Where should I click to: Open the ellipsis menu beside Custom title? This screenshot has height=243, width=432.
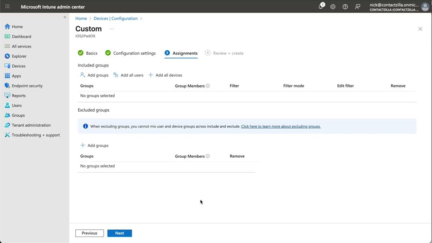[111, 28]
